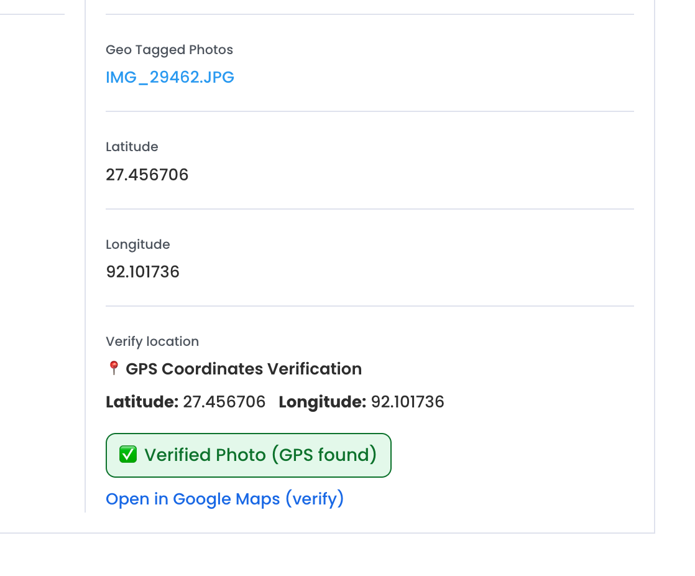Select the Longitude field value 92.101736
The height and width of the screenshot is (576, 695).
(143, 272)
